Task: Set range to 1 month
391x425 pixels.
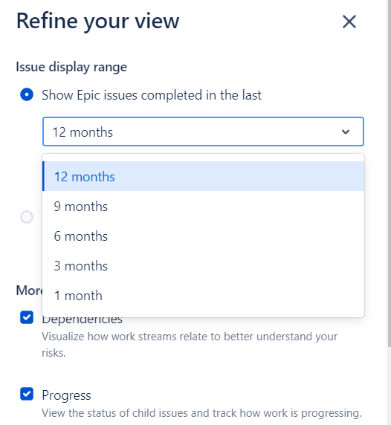Action: (x=204, y=296)
